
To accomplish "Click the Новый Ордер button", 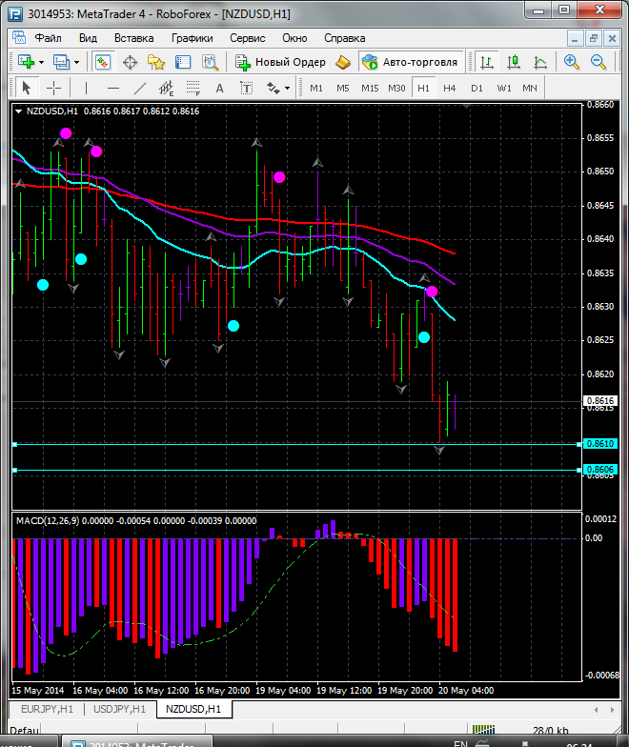I will click(281, 62).
